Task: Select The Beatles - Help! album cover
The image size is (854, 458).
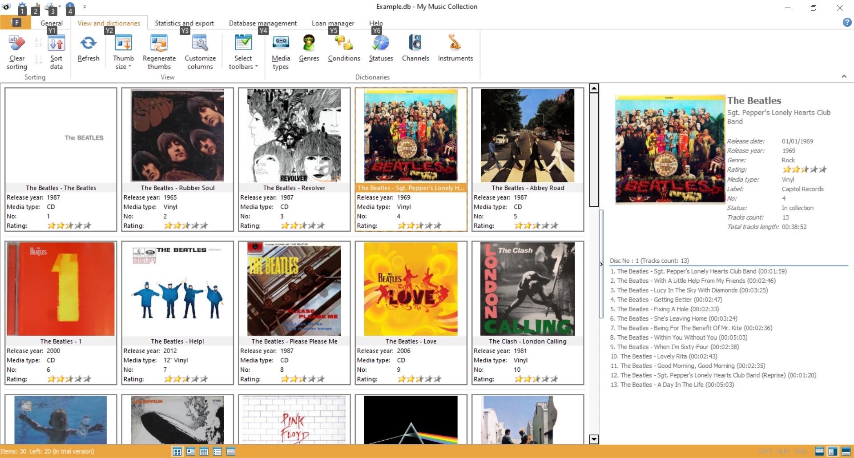Action: (177, 289)
